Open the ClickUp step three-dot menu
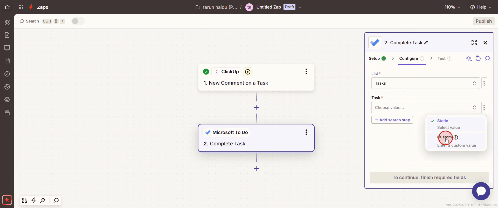 click(x=306, y=72)
